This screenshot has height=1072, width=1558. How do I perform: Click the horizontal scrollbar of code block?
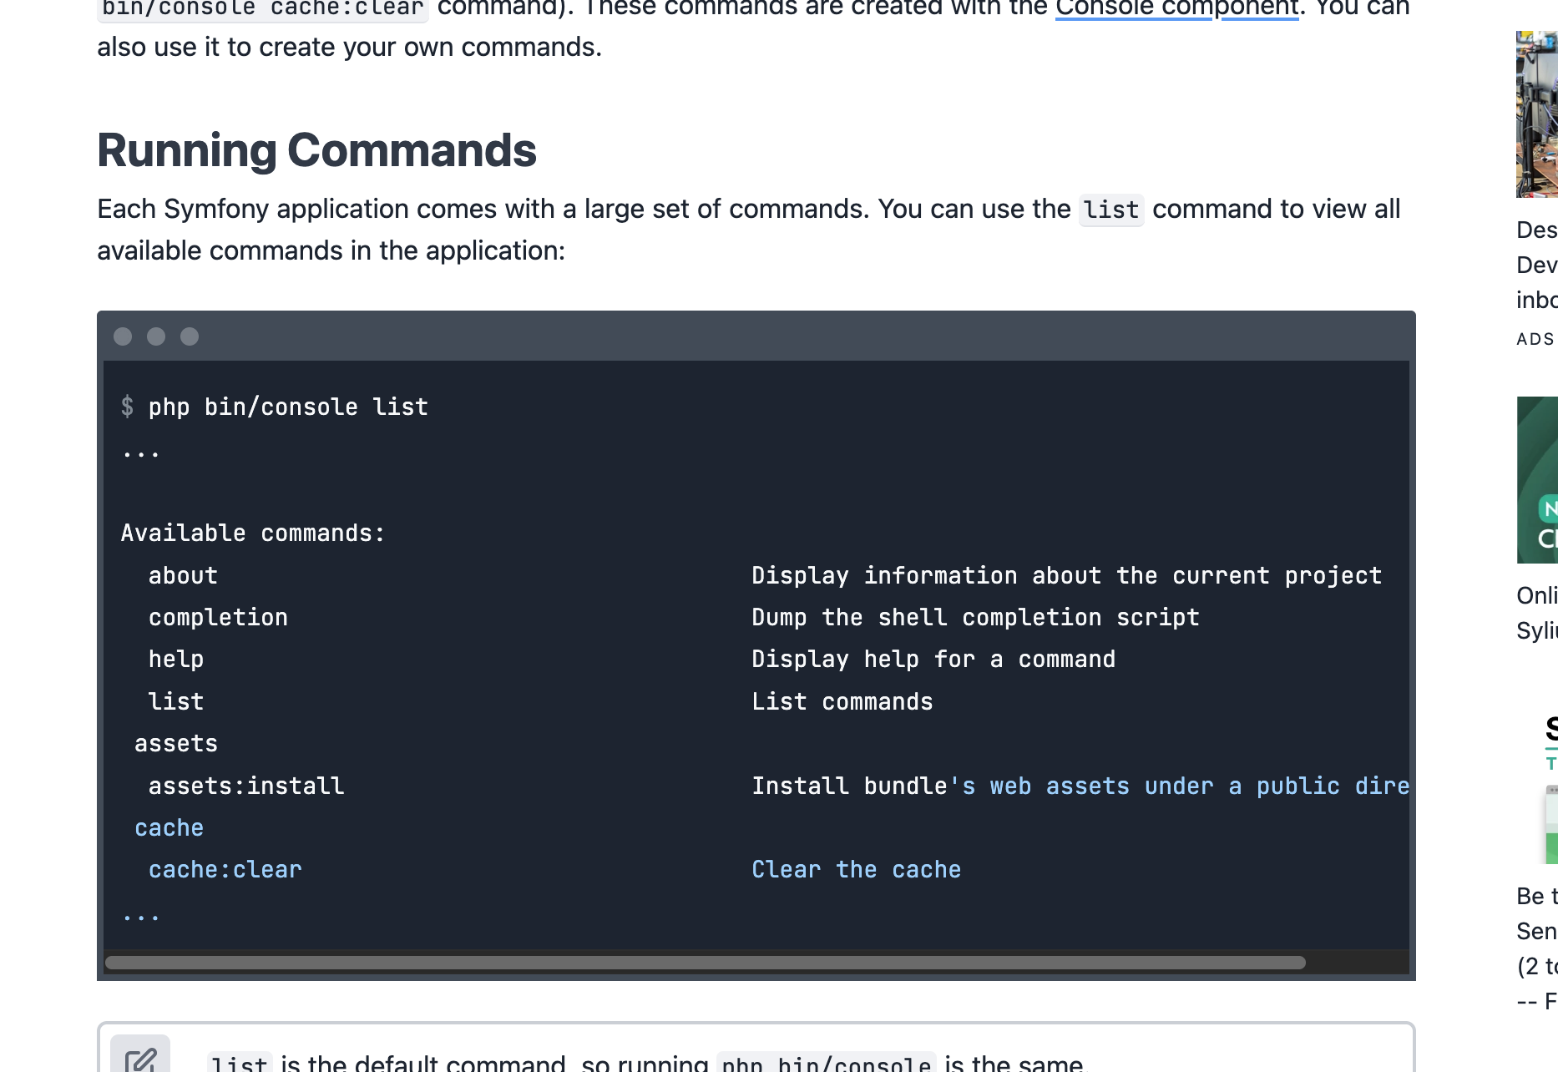705,963
